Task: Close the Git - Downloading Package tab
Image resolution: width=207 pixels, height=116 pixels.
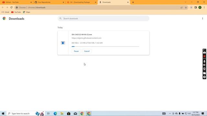Action: point(96,2)
